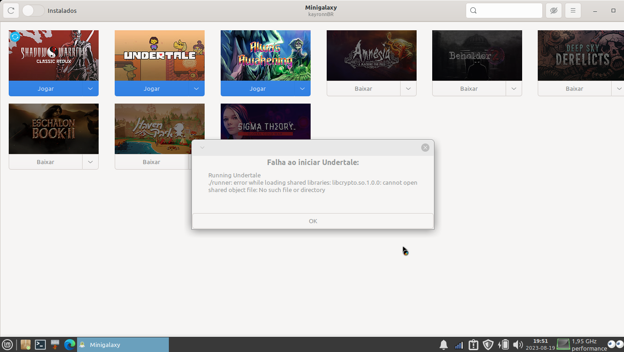Viewport: 624px width, 352px height.
Task: Open file manager from taskbar
Action: point(26,344)
